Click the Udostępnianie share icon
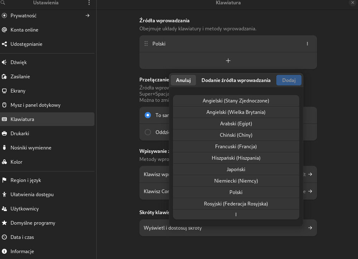358x259 pixels. [x=4, y=44]
